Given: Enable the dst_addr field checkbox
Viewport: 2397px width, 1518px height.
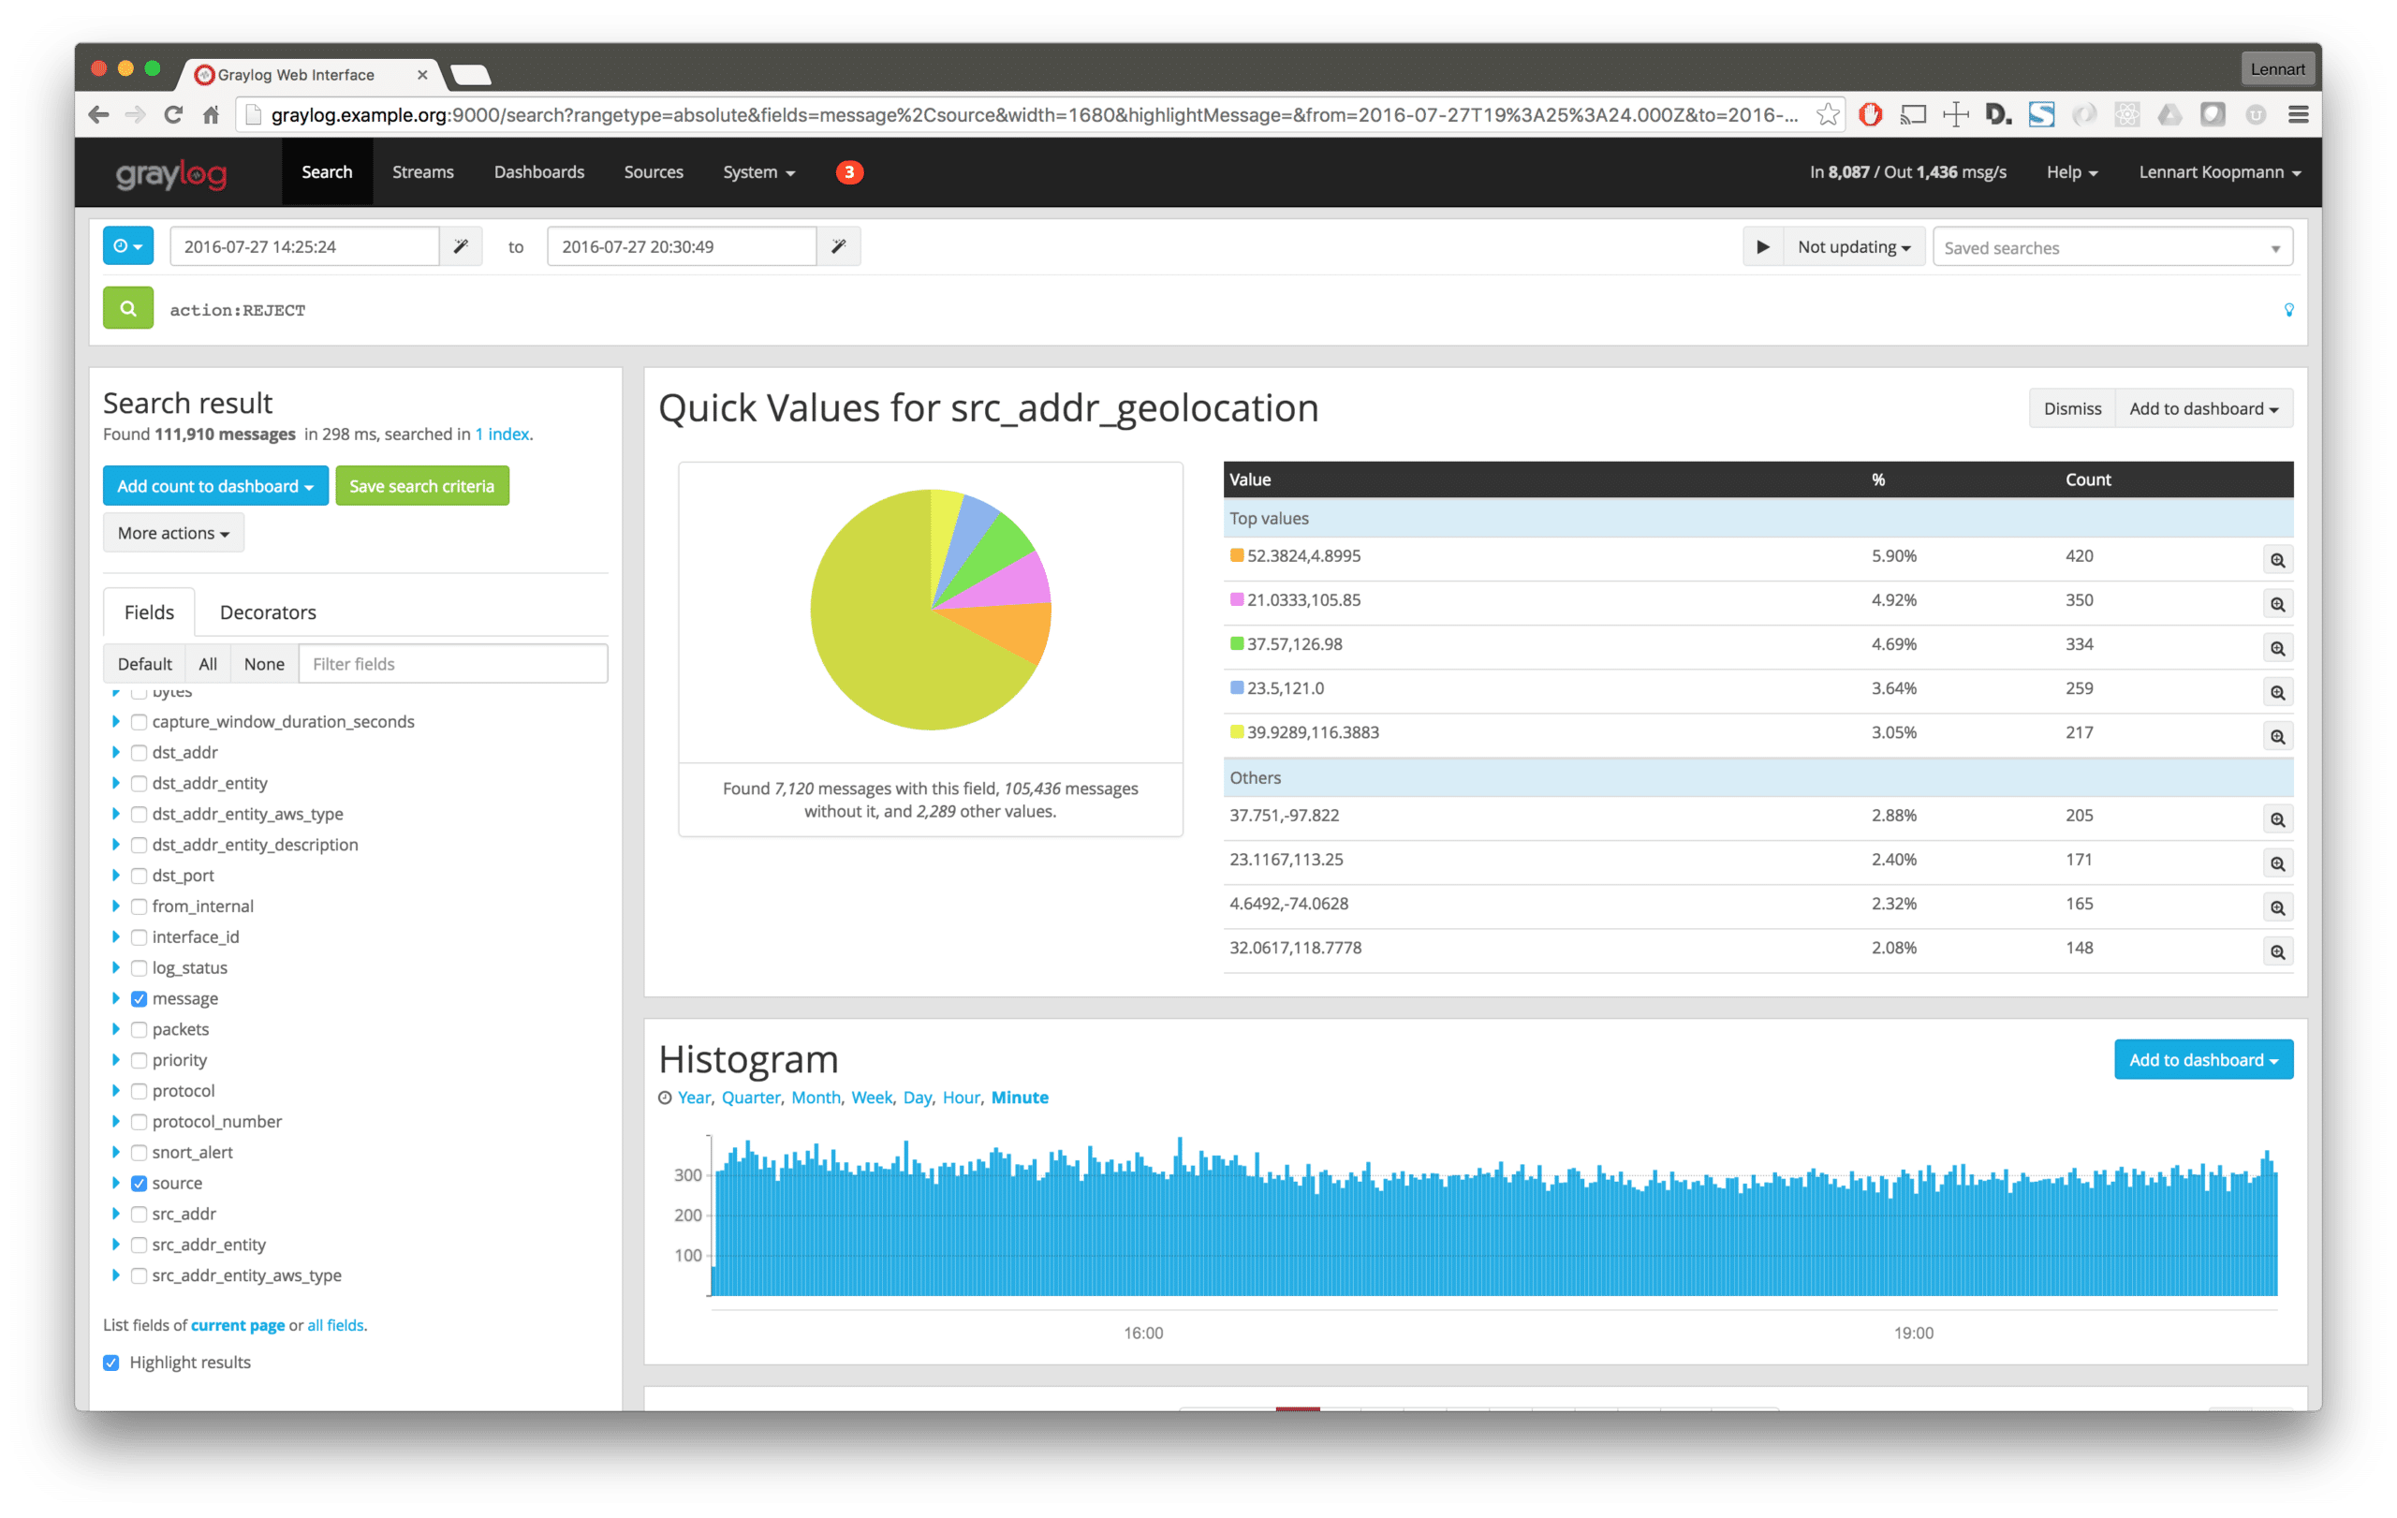Looking at the screenshot, I should (x=140, y=753).
